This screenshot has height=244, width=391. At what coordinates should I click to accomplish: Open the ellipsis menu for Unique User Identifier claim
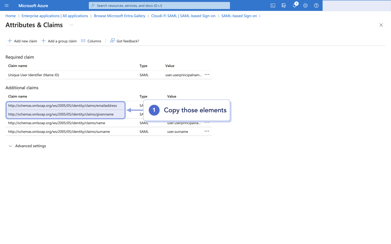coord(207,75)
